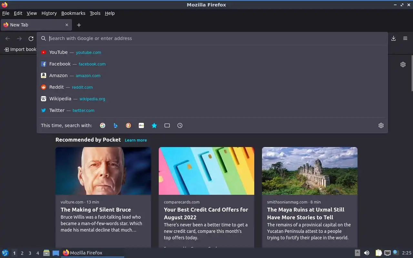Viewport: 413px width, 258px height.
Task: Click Learn more Pocket link
Action: pos(136,140)
